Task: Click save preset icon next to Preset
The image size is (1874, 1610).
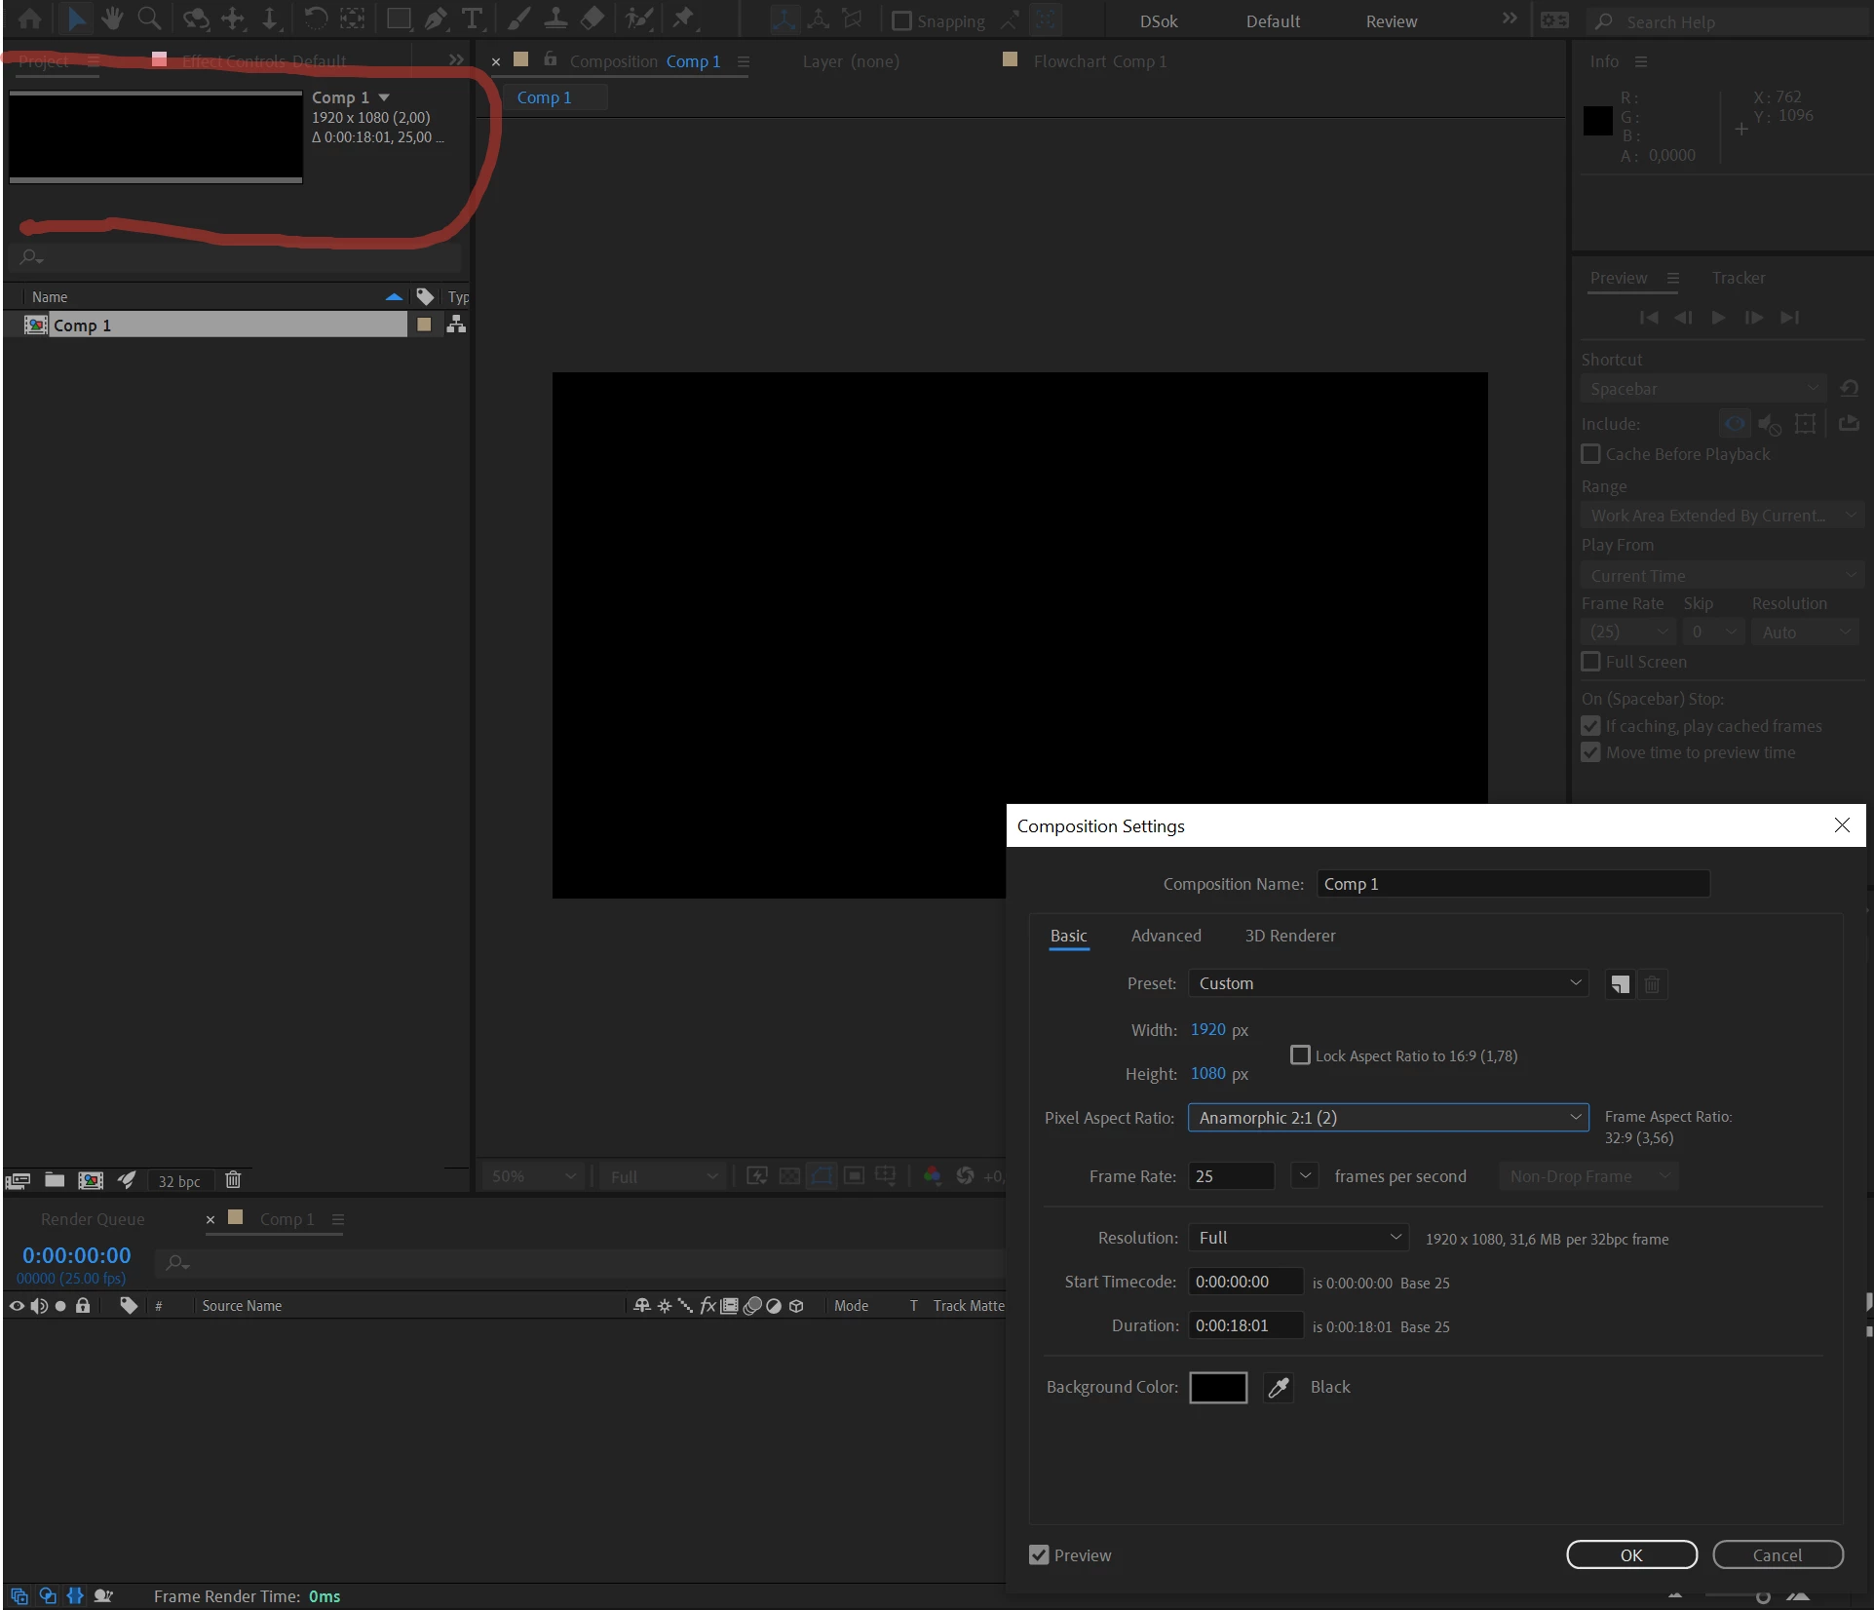Action: [1619, 984]
